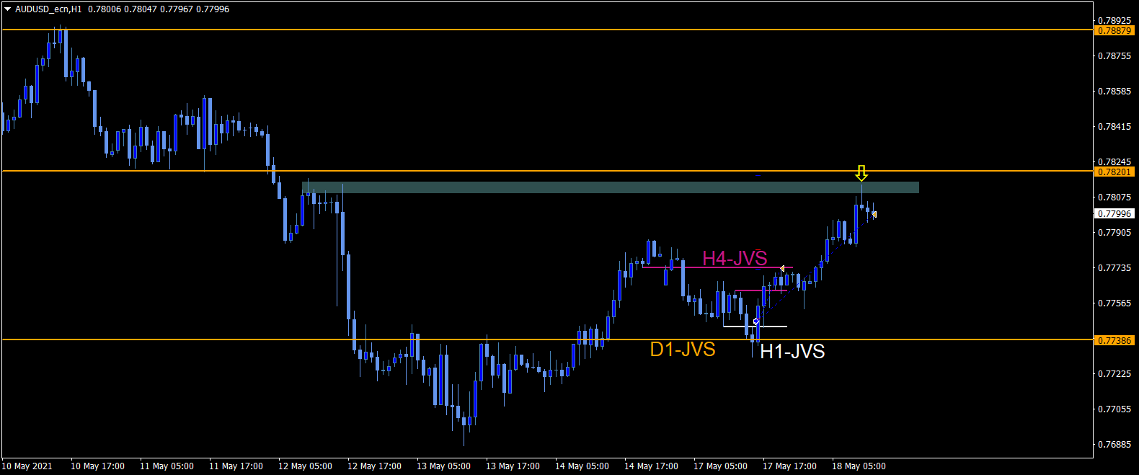Click the 18 May 05:00 time label
The height and width of the screenshot is (475, 1139).
pos(859,466)
